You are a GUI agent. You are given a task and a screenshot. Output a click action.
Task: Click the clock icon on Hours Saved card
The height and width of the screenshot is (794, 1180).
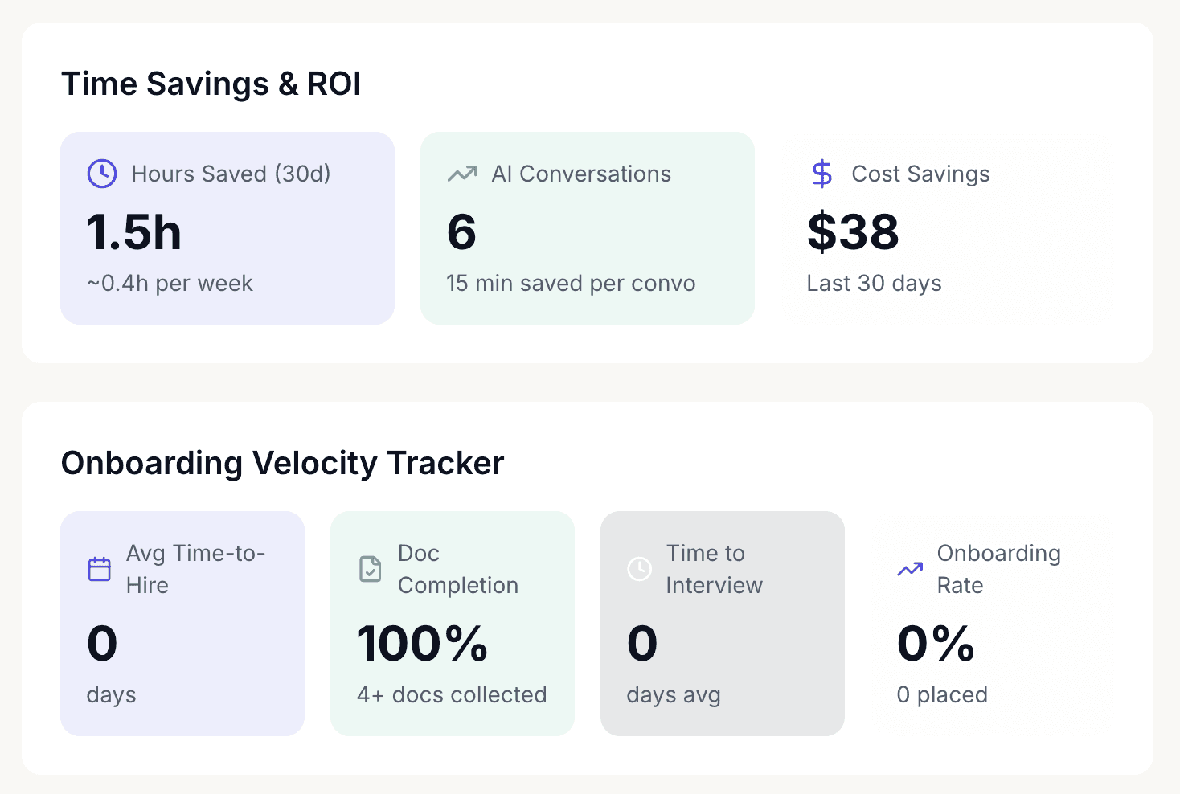click(101, 174)
